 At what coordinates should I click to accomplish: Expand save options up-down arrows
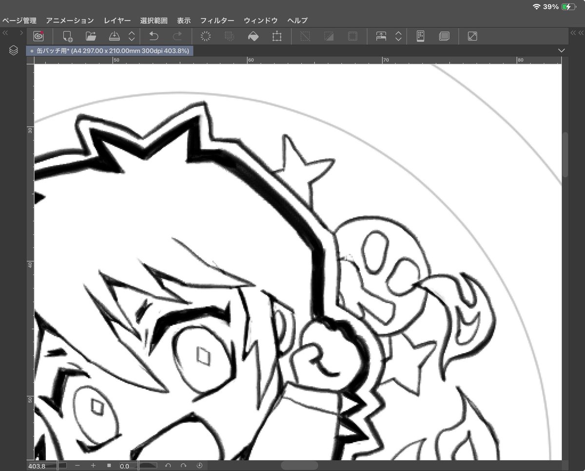click(132, 36)
